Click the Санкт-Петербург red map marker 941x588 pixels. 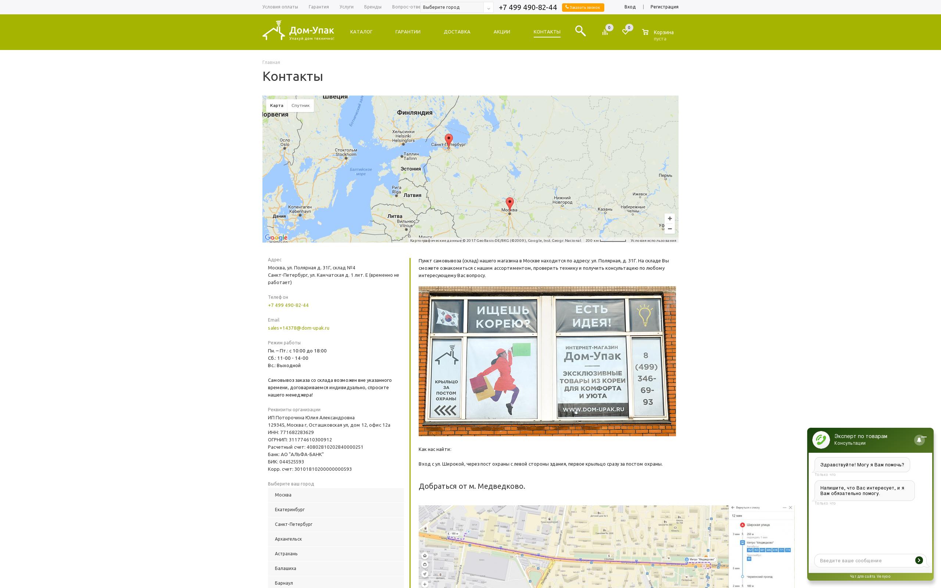449,140
